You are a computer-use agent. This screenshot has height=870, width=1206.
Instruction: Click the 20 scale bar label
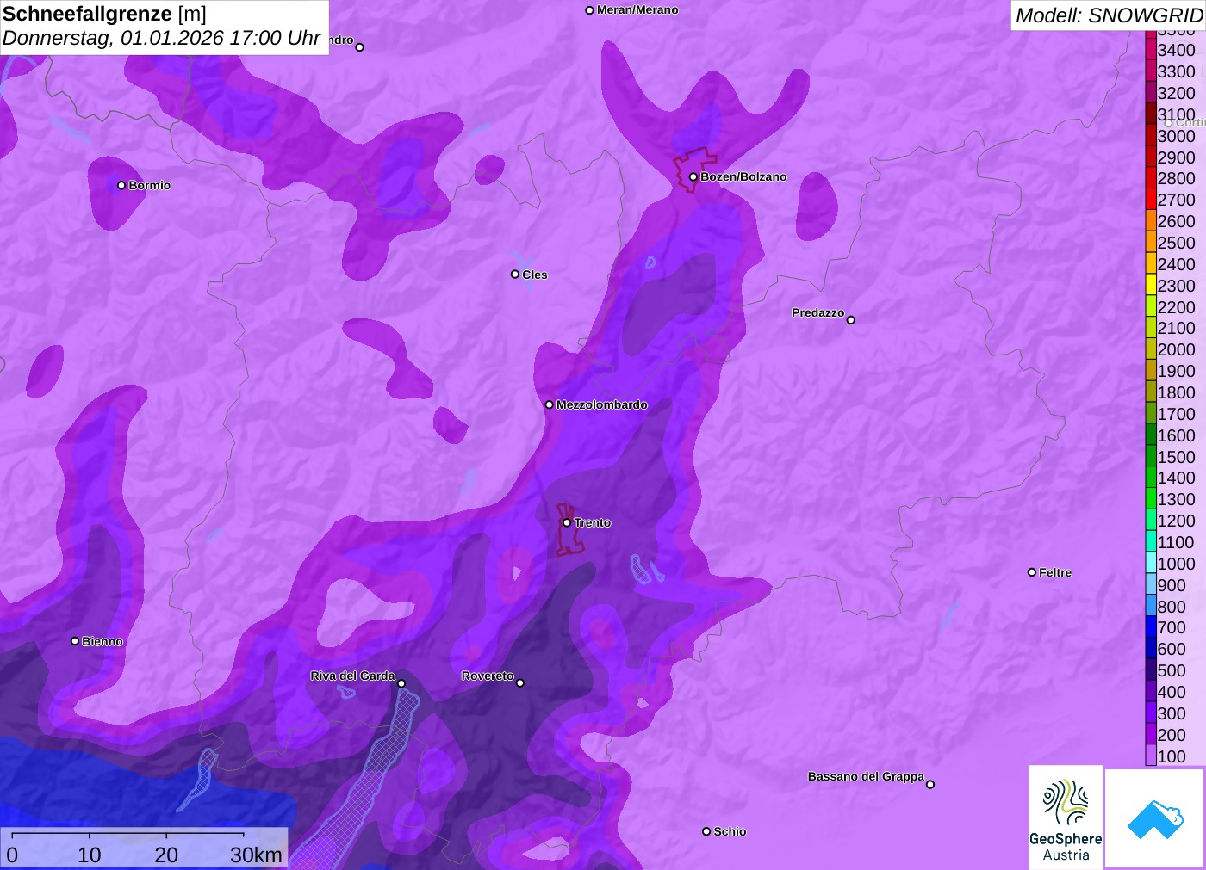coord(166,855)
